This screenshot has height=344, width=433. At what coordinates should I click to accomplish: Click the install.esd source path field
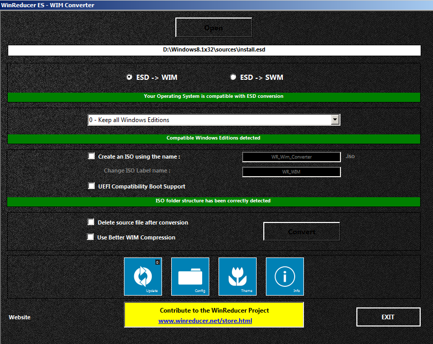click(214, 50)
